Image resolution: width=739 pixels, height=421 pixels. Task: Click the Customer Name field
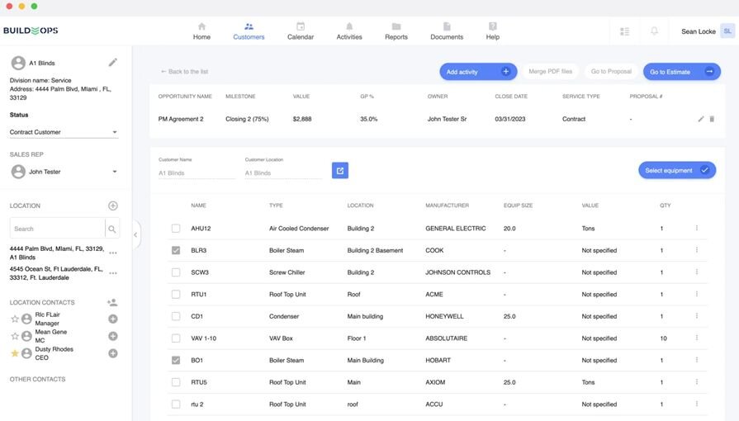[x=197, y=173]
